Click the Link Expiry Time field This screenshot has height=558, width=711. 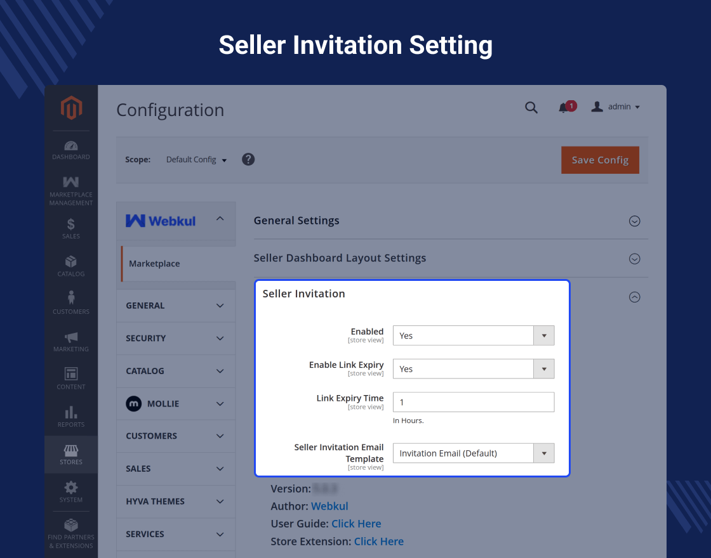474,402
